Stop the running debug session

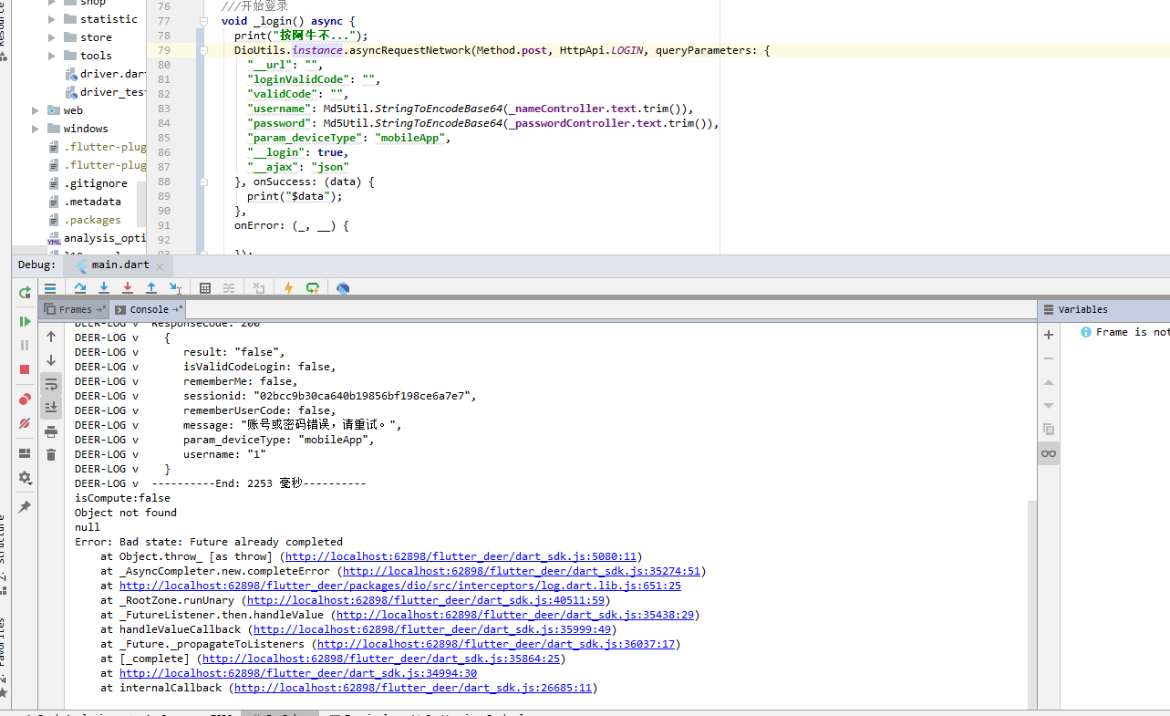pos(25,368)
